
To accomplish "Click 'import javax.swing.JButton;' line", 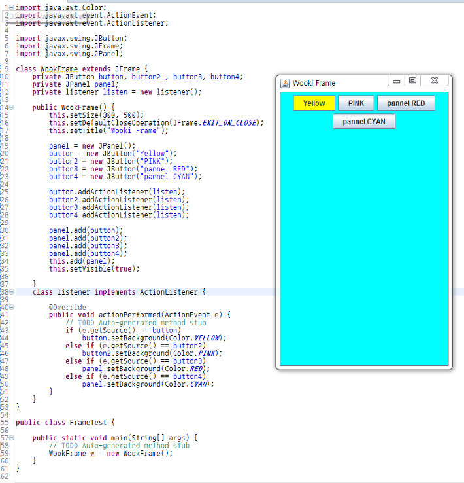I will point(71,38).
